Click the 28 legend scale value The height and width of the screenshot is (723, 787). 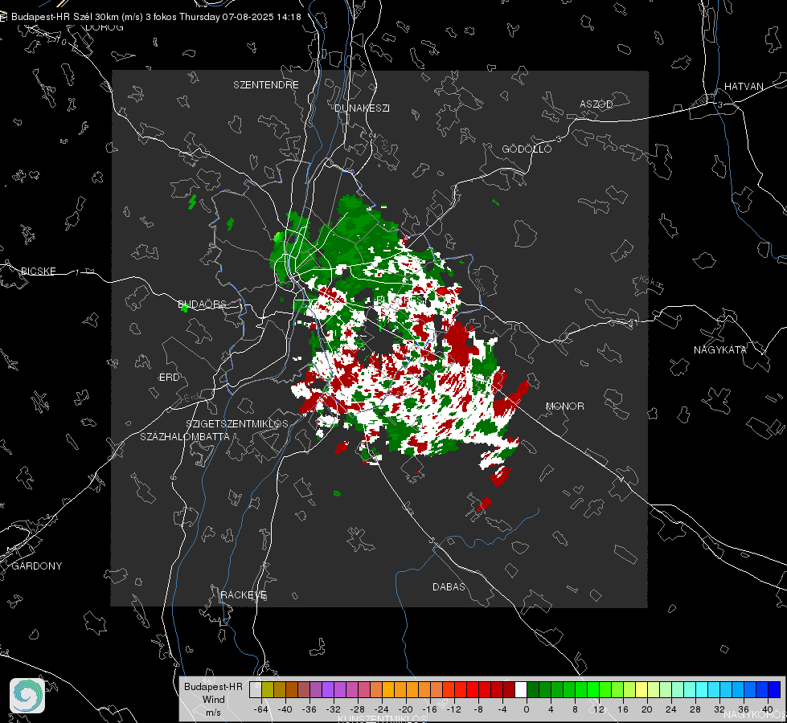pos(695,709)
